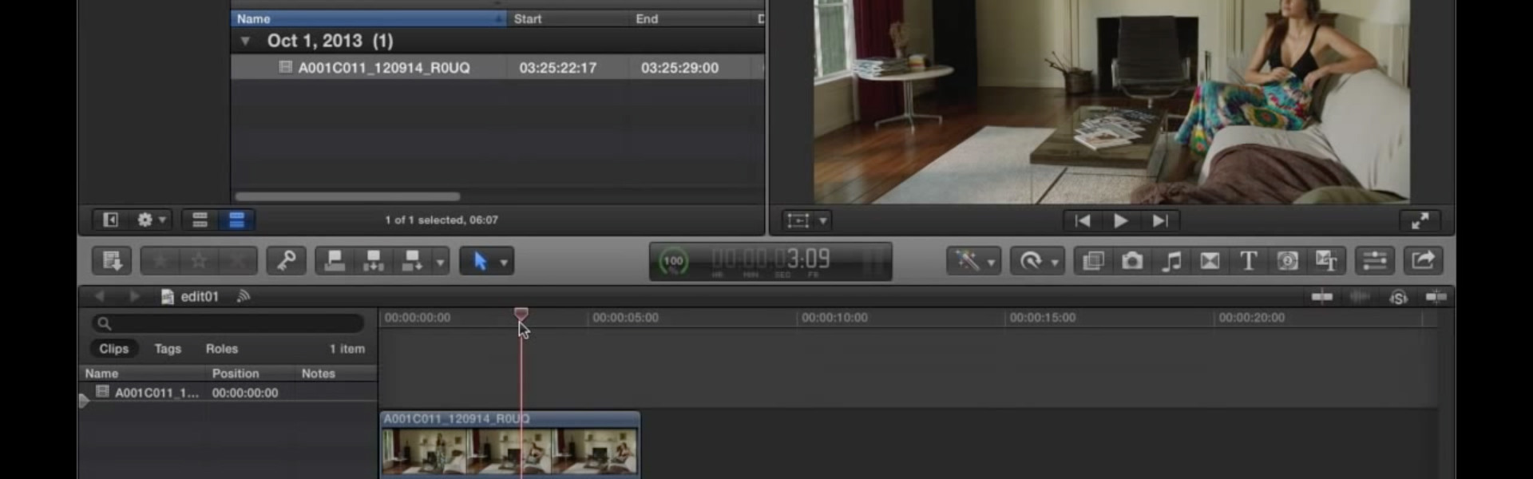Jump to next edit in viewer
Screen dimensions: 1533x479
click(1159, 220)
